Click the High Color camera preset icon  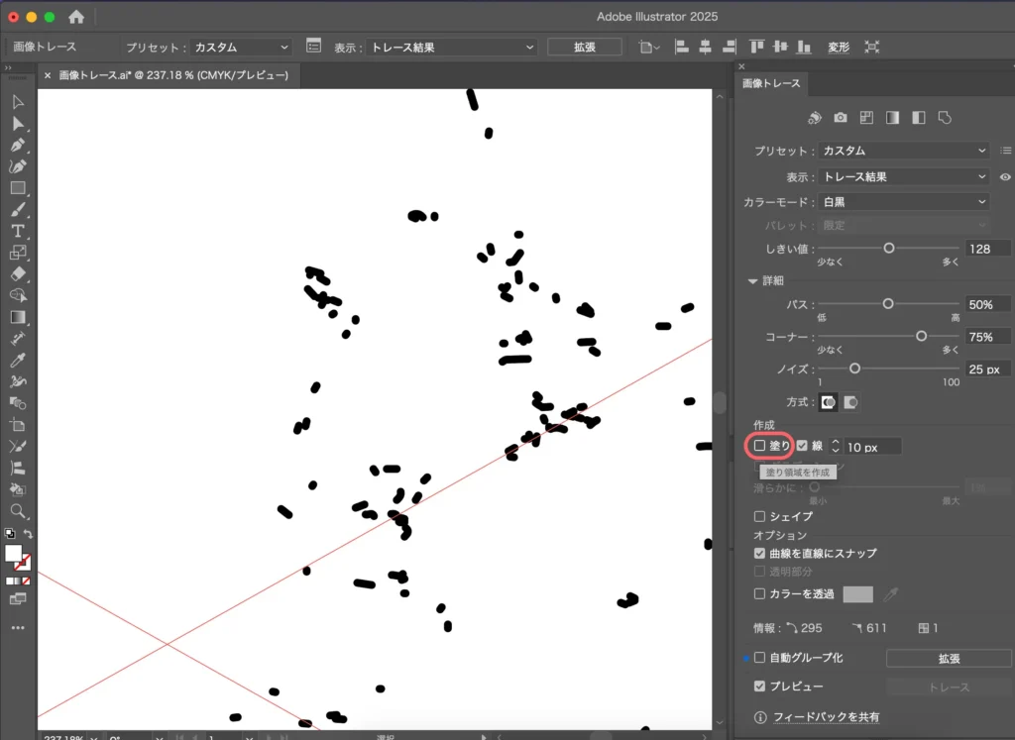841,118
